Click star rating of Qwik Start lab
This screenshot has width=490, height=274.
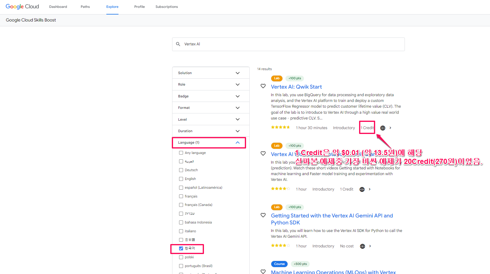click(280, 127)
